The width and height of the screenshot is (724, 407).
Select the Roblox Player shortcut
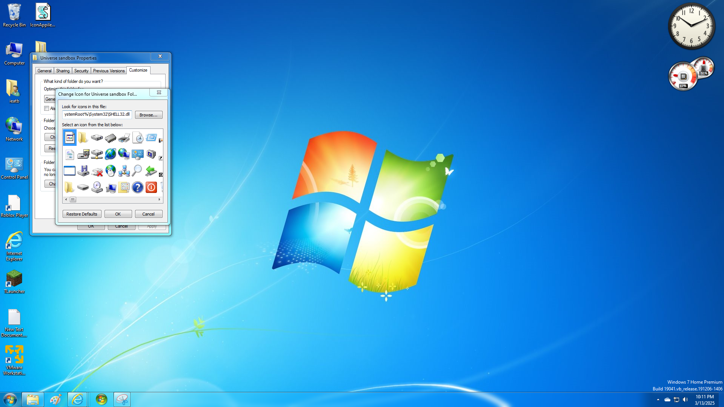[x=14, y=206]
